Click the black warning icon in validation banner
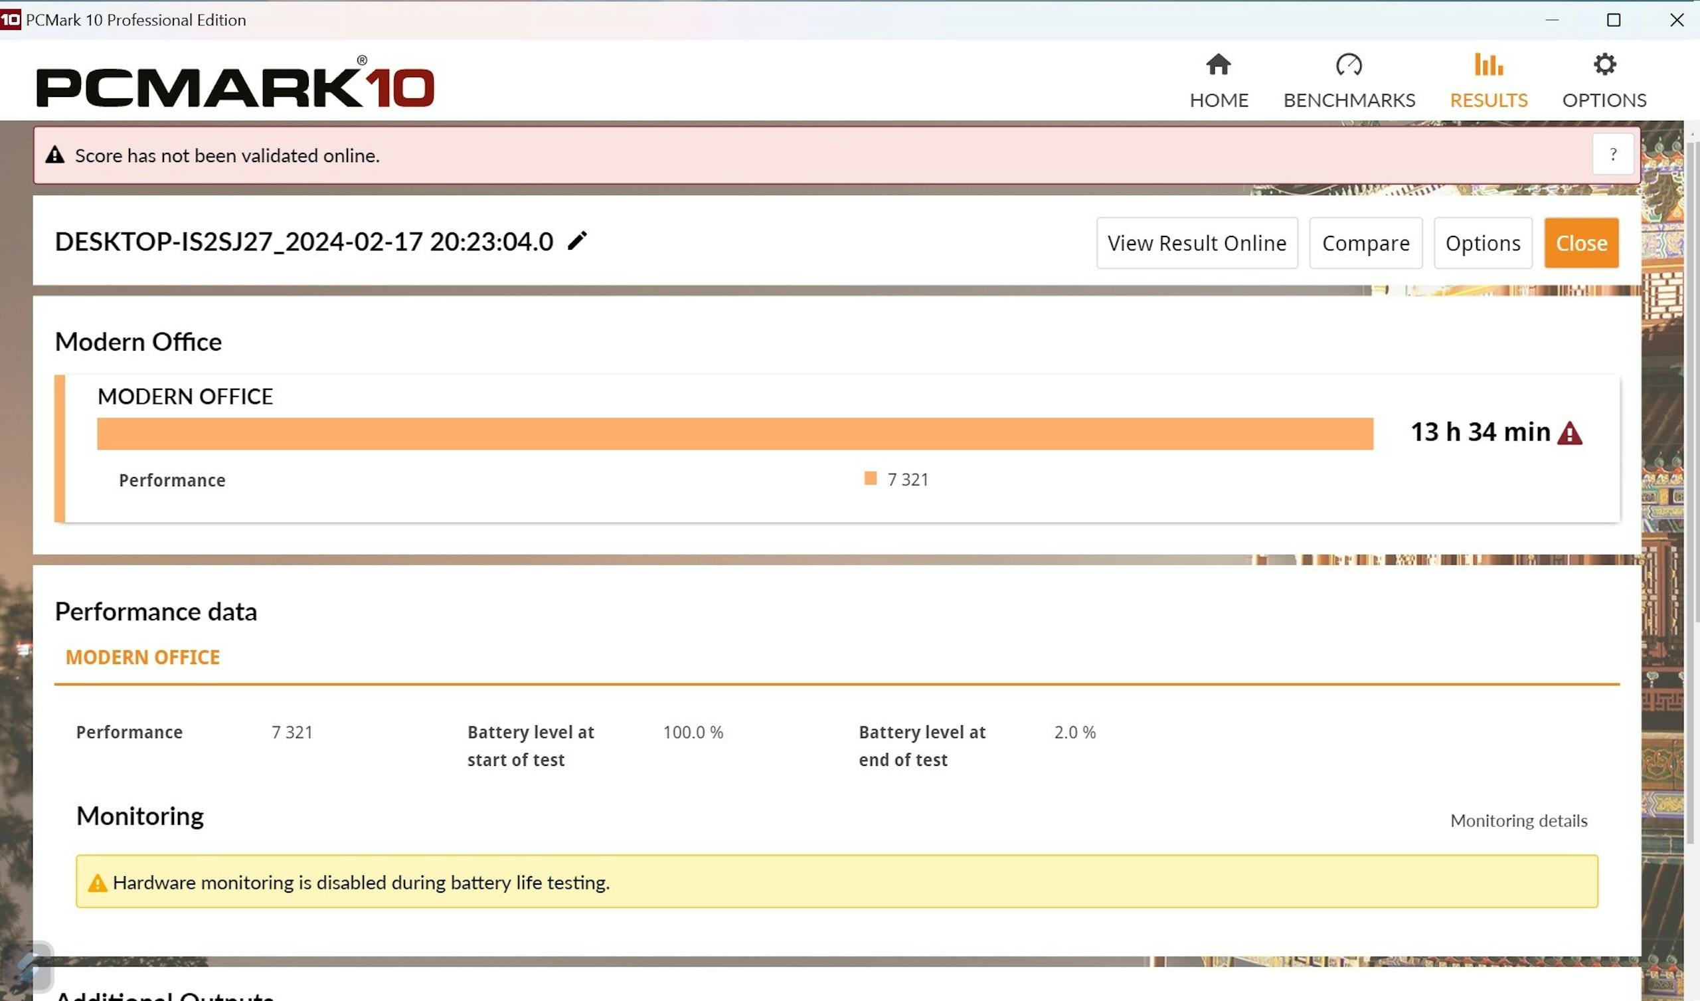1700x1001 pixels. (54, 155)
